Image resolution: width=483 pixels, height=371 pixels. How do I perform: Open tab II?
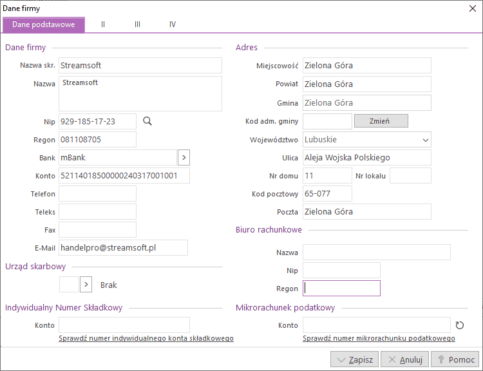103,24
